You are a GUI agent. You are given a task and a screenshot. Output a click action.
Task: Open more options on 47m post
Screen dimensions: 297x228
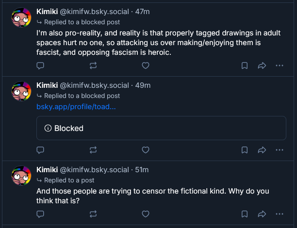tap(279, 65)
